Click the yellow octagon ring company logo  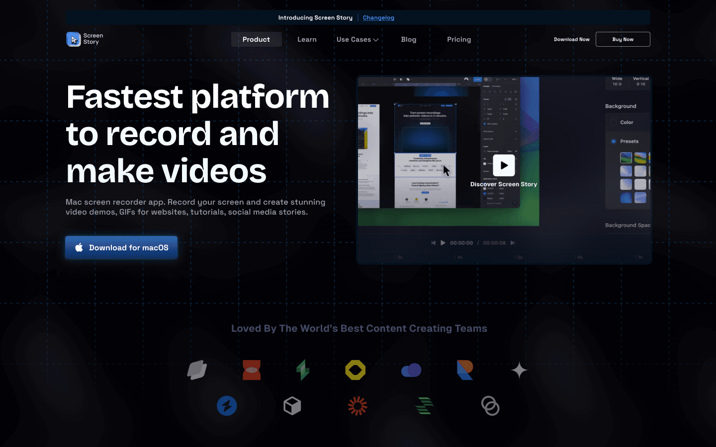(x=356, y=370)
